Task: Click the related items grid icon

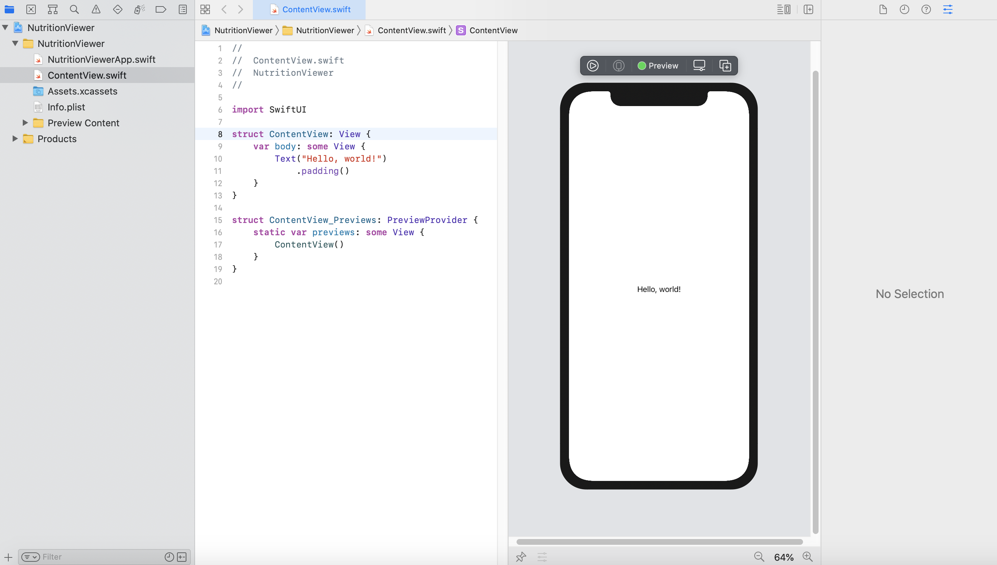Action: [205, 9]
